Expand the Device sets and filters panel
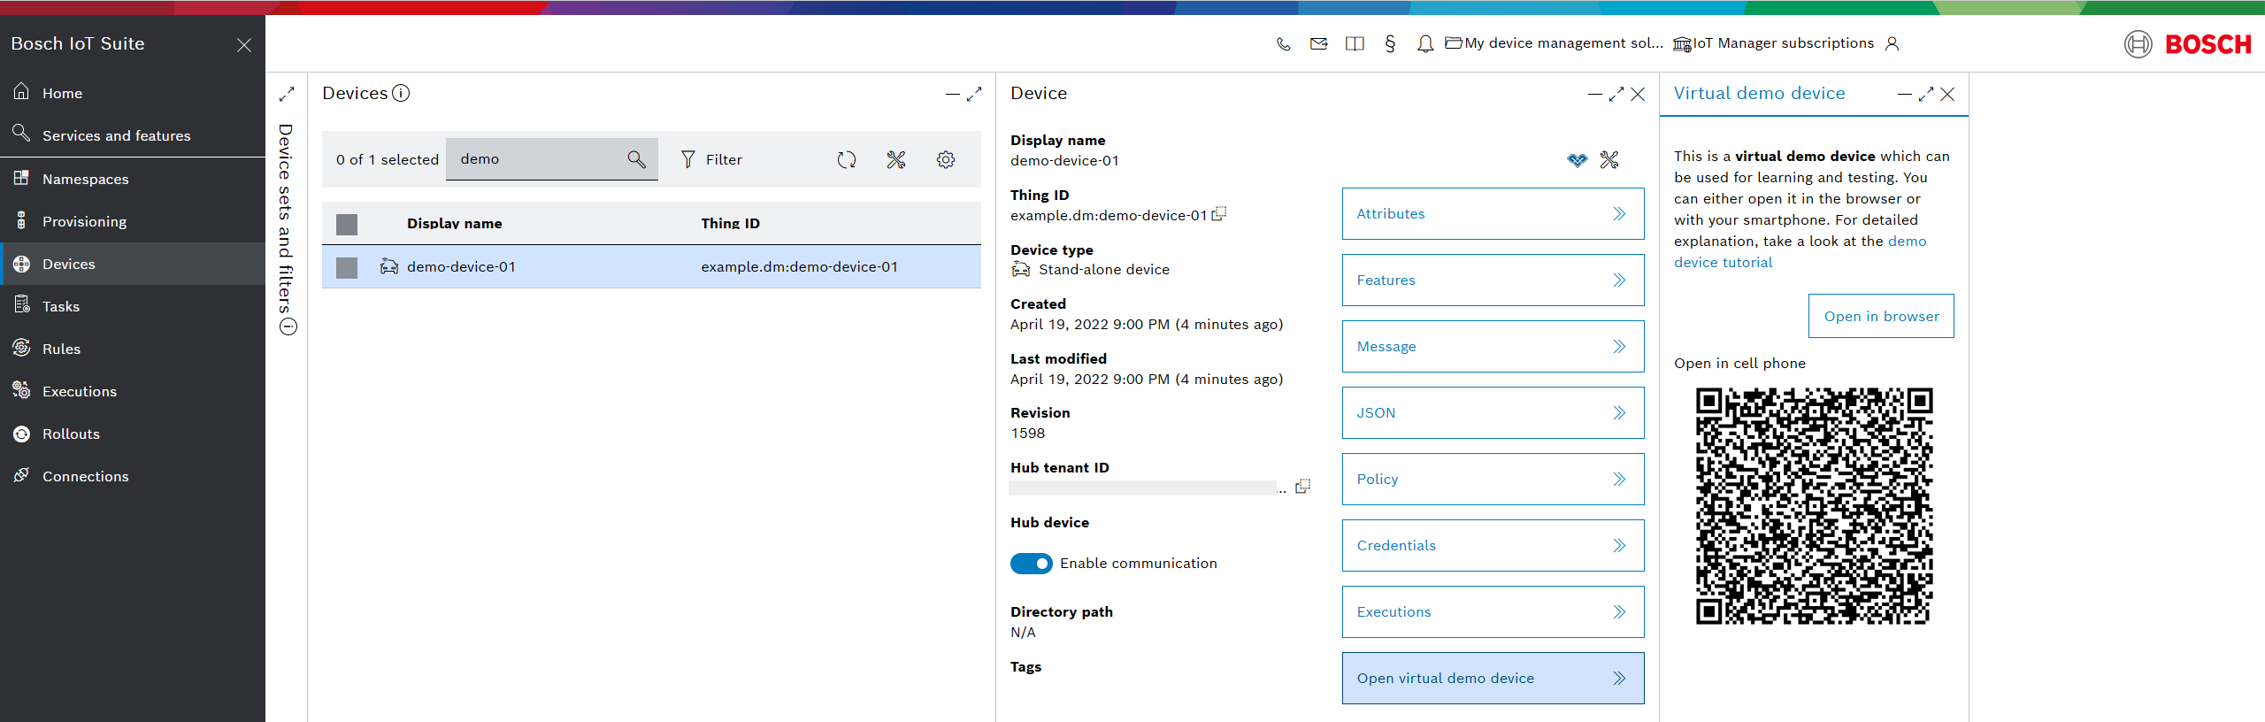Viewport: 2265px width, 722px height. (287, 94)
